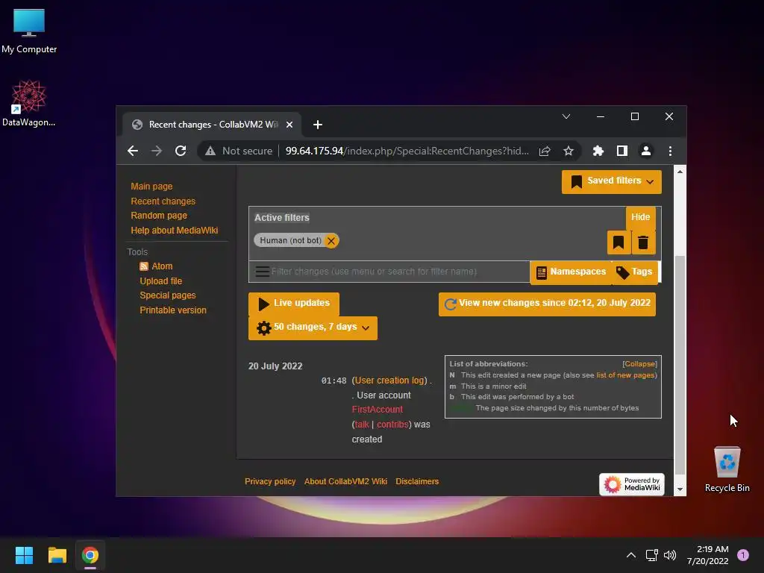Screen dimensions: 764x573
Task: Start Live updates
Action: tap(294, 303)
